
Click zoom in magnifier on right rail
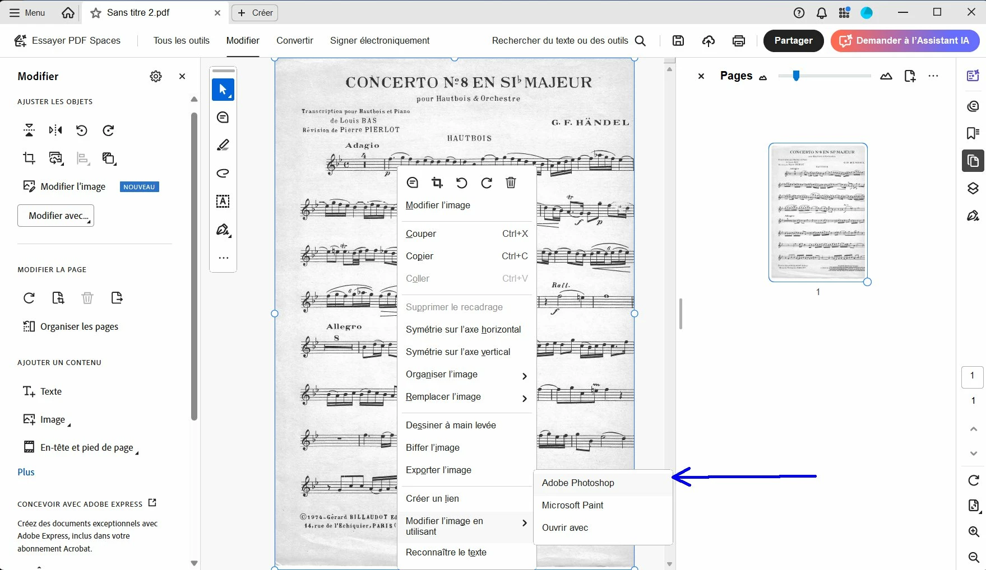(x=974, y=531)
